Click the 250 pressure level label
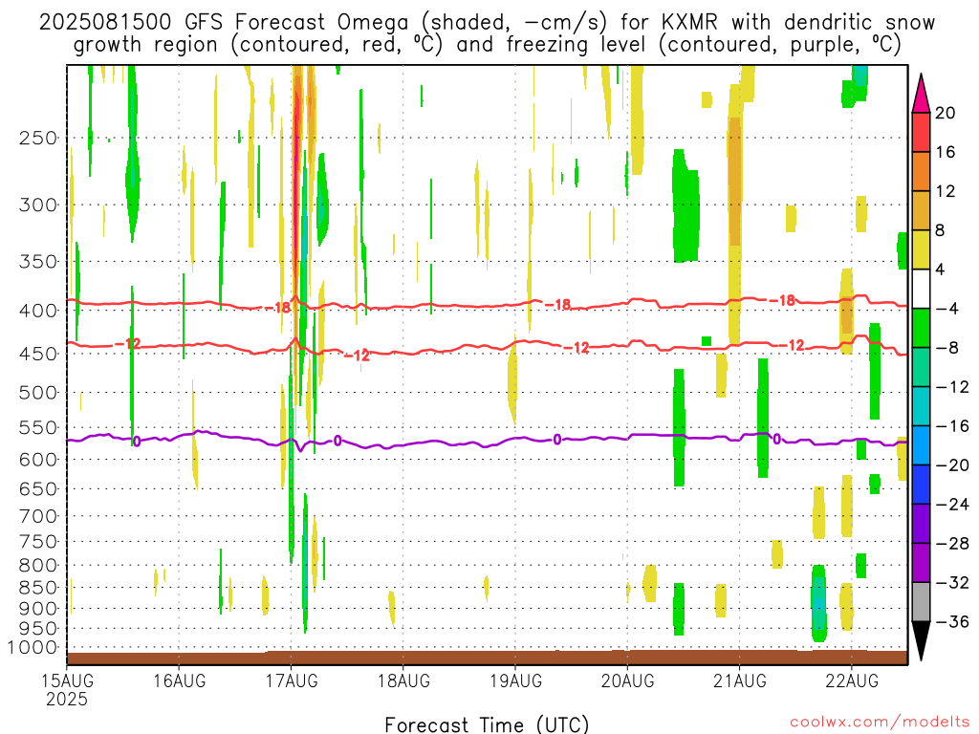 (38, 138)
